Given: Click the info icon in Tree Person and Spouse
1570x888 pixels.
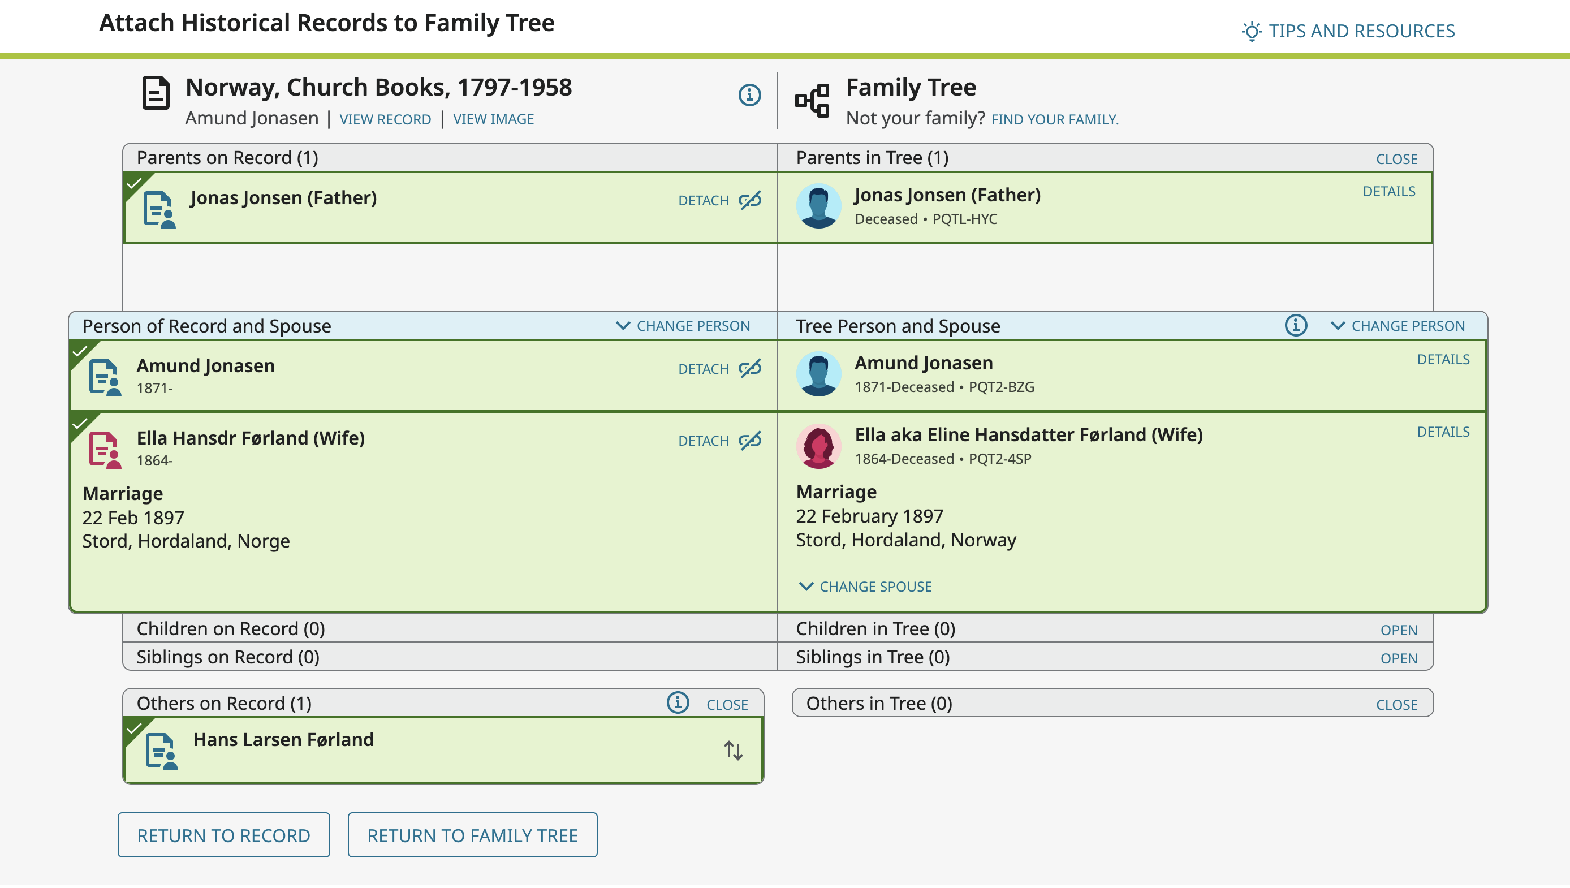Looking at the screenshot, I should 1295,326.
